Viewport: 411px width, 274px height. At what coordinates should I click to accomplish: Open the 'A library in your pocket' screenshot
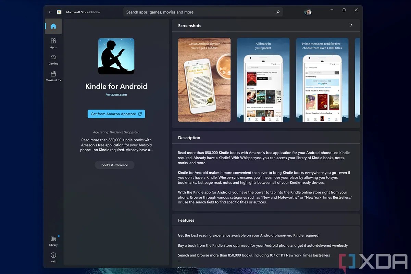[x=263, y=80]
